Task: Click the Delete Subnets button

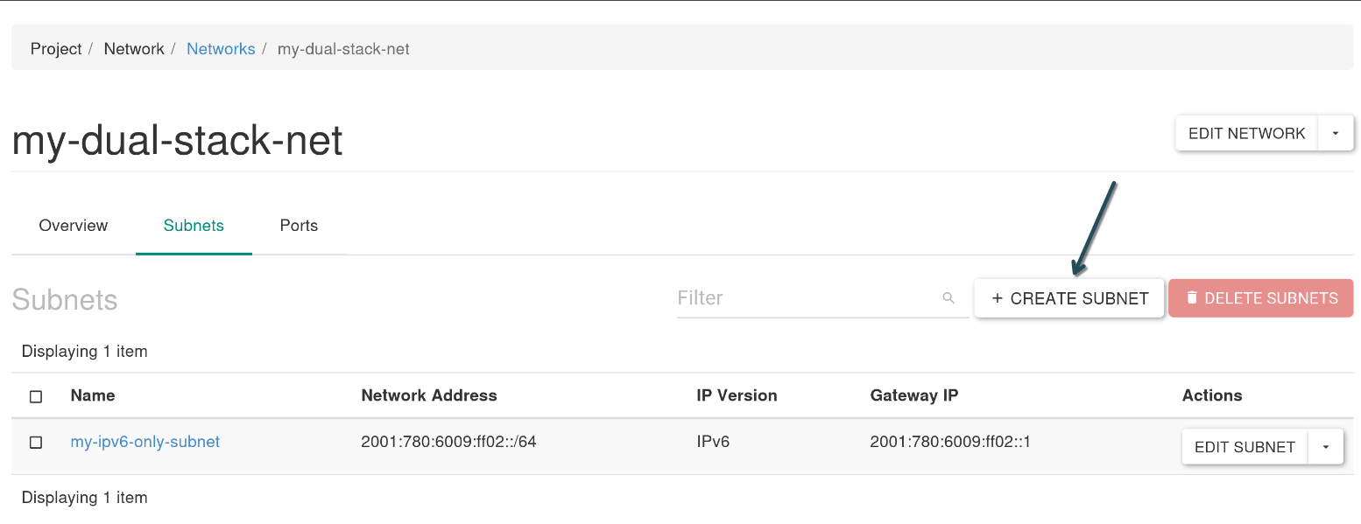Action: pos(1261,298)
